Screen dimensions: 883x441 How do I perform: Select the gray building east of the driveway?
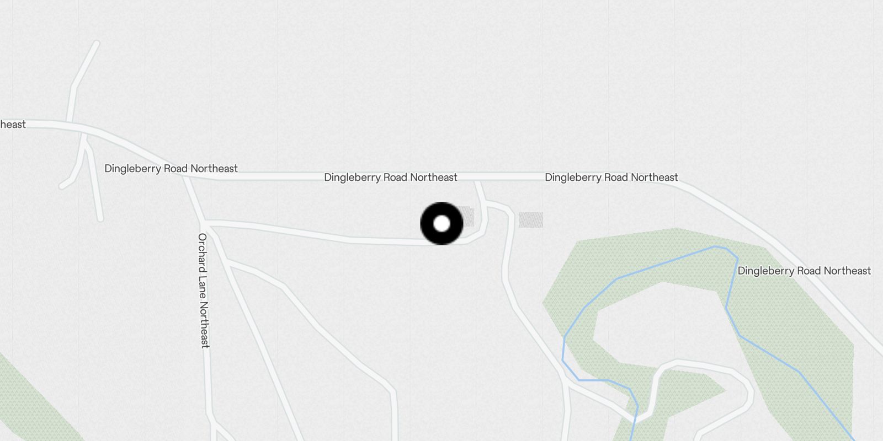pos(530,220)
